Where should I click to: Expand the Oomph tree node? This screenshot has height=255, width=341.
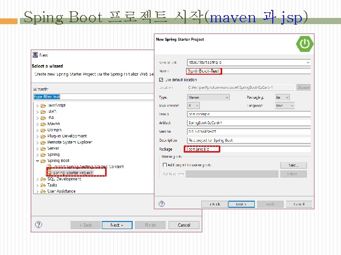[37, 130]
